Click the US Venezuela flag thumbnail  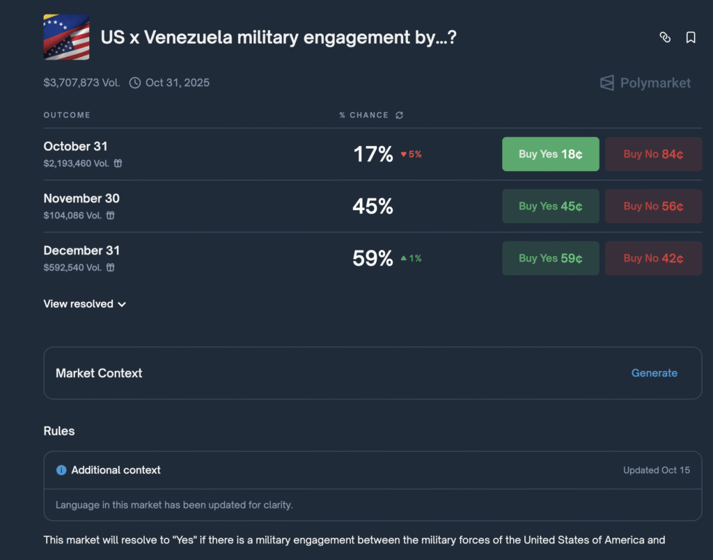[66, 38]
